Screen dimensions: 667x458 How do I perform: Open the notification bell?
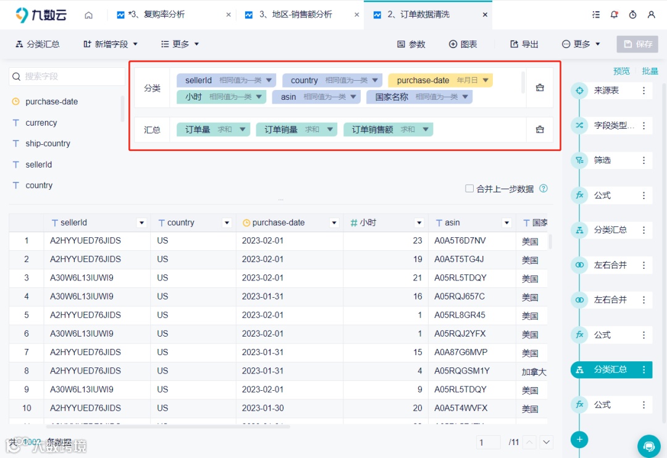pyautogui.click(x=614, y=14)
